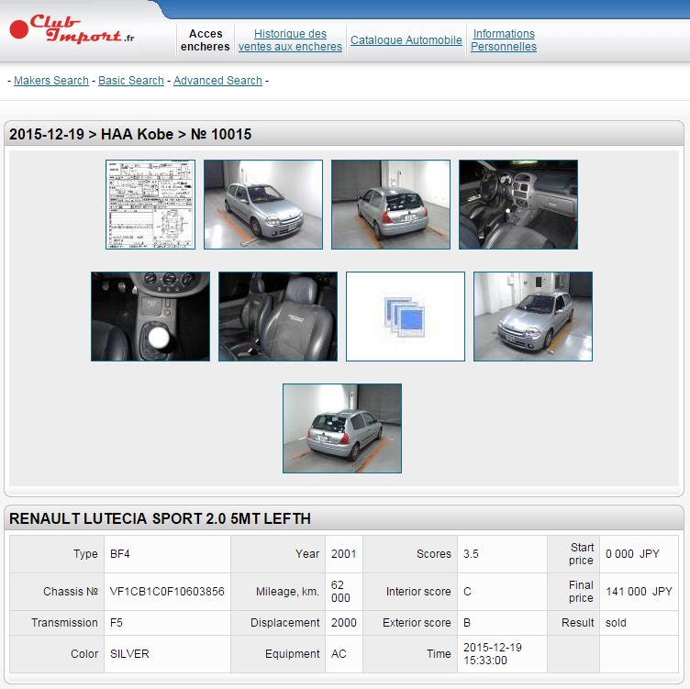Open the dashboard interior photo
Image resolution: width=690 pixels, height=689 pixels.
(518, 205)
